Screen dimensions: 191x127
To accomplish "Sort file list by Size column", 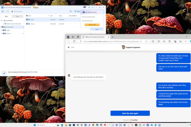I will pos(51,16).
